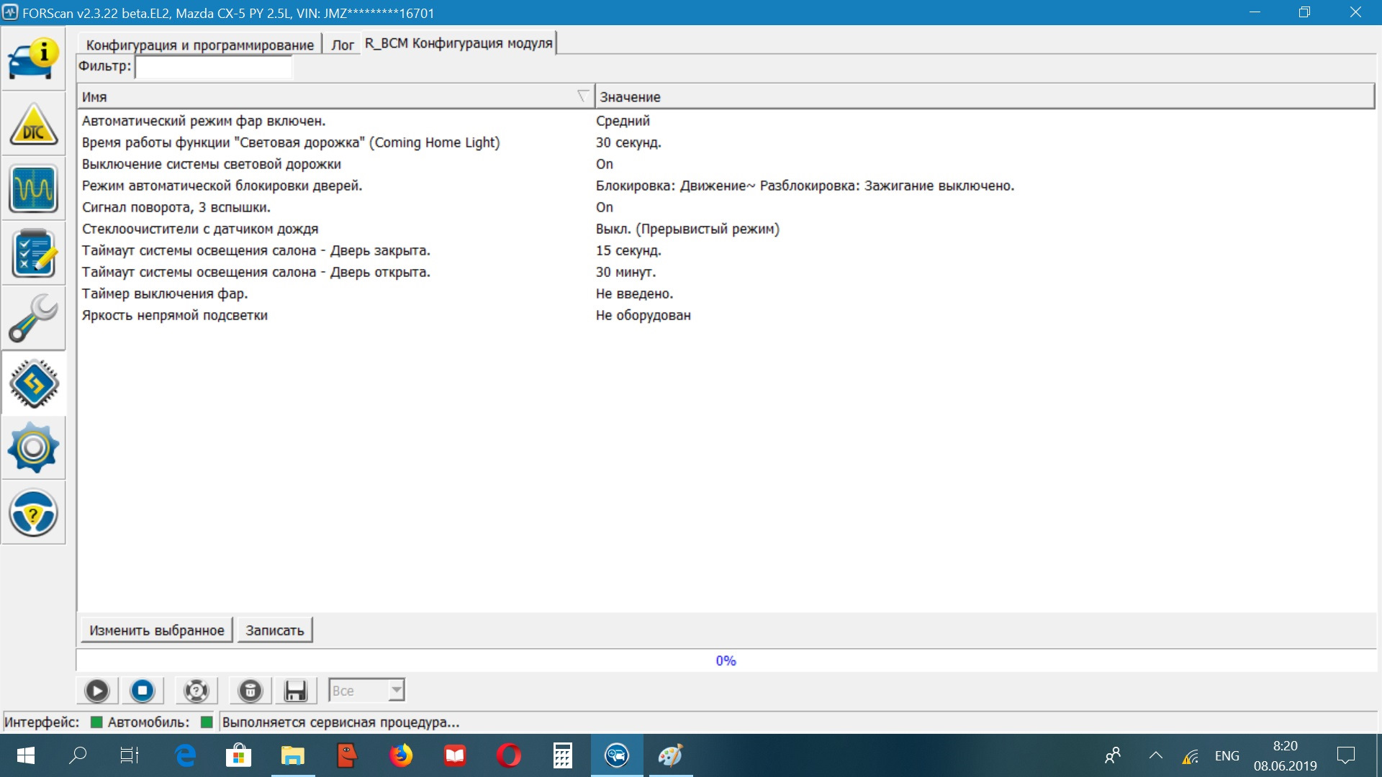Image resolution: width=1382 pixels, height=777 pixels.
Task: Click into the Фильтр input field
Action: [x=214, y=66]
